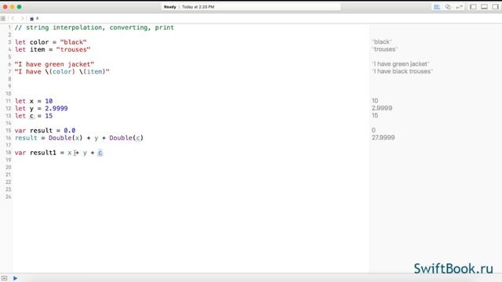Click the sidebar result 2.9999
The height and width of the screenshot is (282, 502).
[x=382, y=108]
